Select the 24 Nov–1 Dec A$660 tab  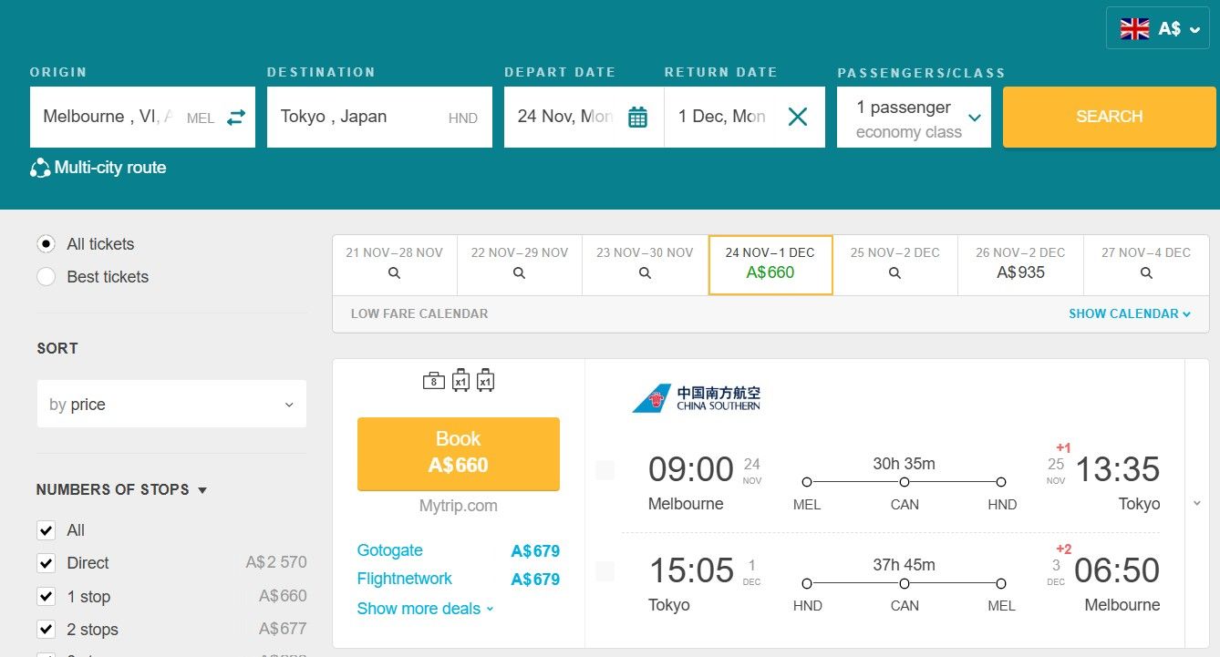[x=770, y=265]
